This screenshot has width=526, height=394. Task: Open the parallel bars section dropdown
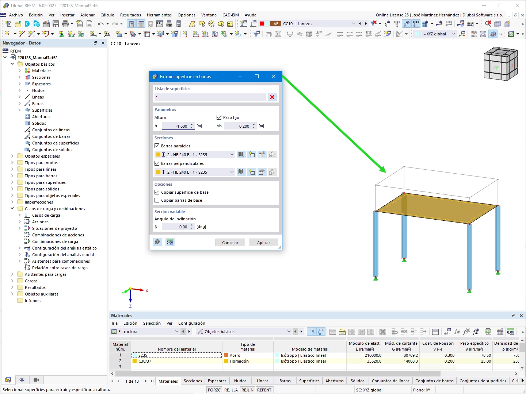point(232,155)
